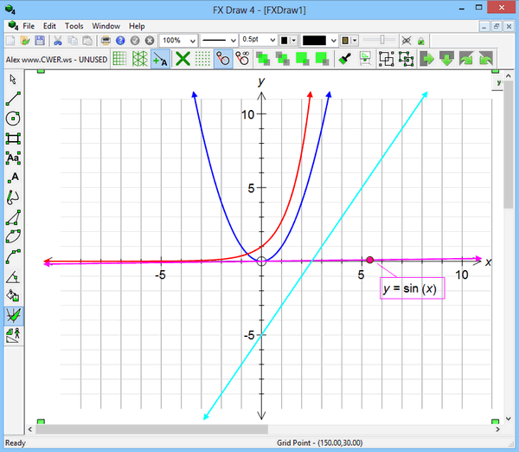Click the y = sin (x) label

(413, 288)
